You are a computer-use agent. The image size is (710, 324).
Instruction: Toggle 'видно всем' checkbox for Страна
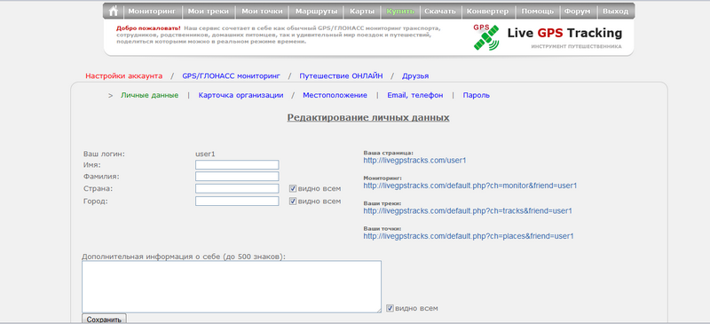coord(293,188)
